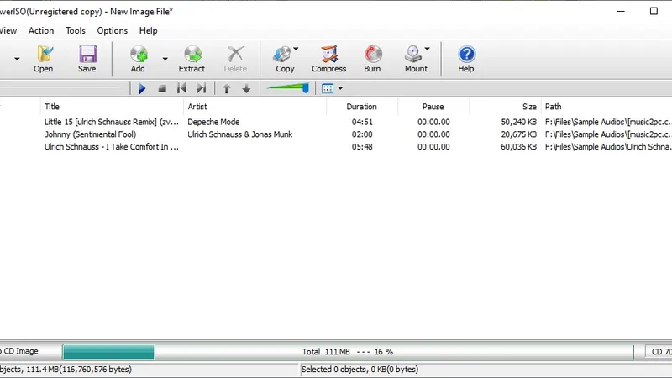This screenshot has width=672, height=378.
Task: Select track Ulrich Schnauss - I Take Comfort In
Action: pos(112,147)
